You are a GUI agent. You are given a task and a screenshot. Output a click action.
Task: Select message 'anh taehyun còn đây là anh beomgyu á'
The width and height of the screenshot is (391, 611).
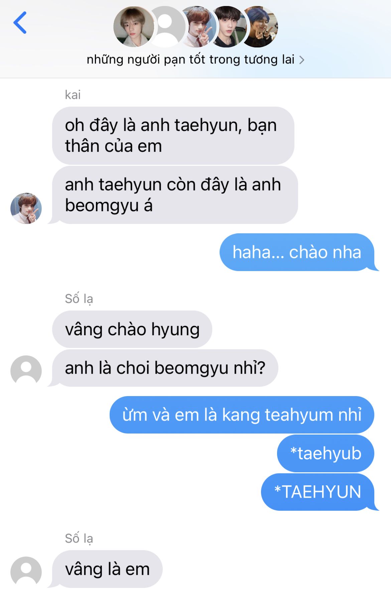coord(175,195)
